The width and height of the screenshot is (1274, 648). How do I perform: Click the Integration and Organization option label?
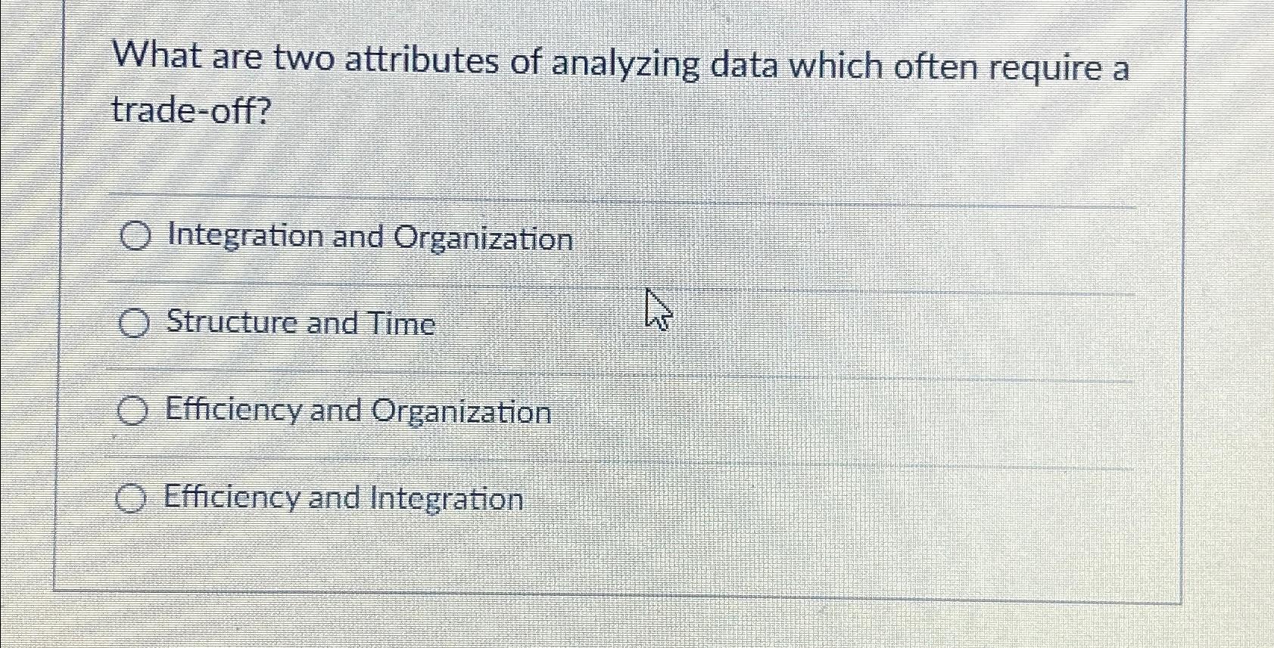pyautogui.click(x=369, y=239)
